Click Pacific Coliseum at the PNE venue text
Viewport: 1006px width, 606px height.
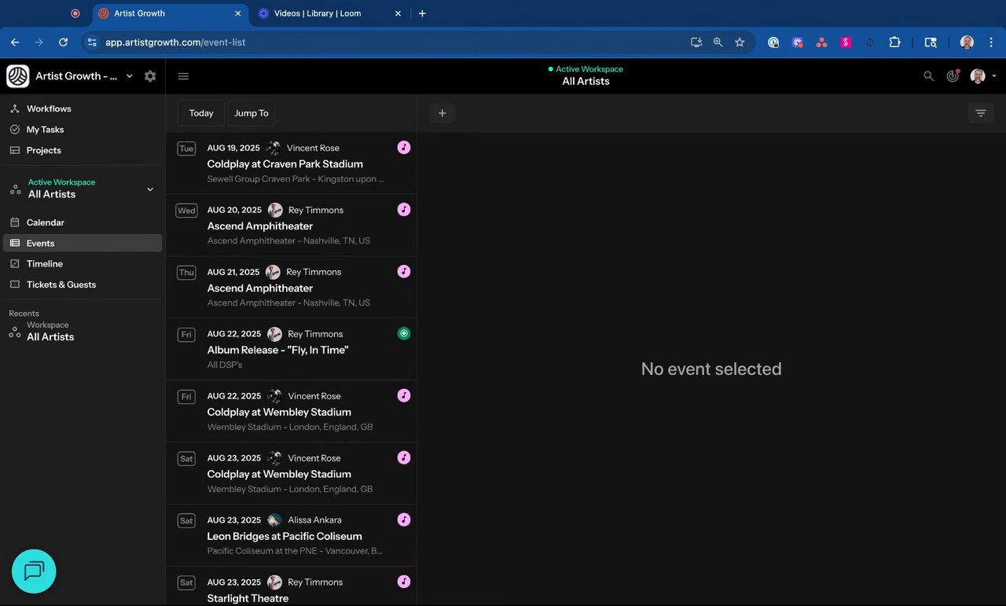[295, 551]
